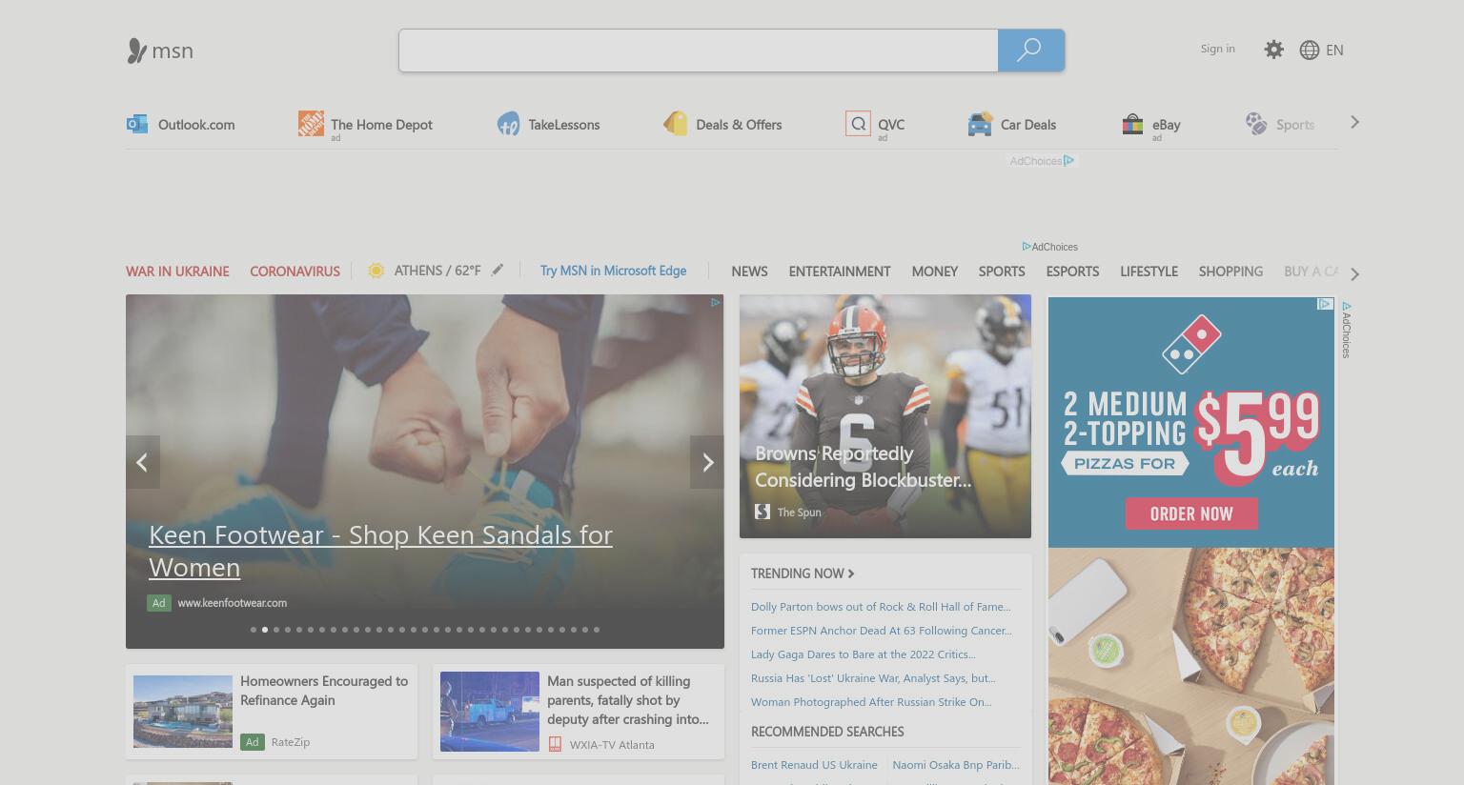Click into the search text box
1464x785 pixels.
coord(699,50)
